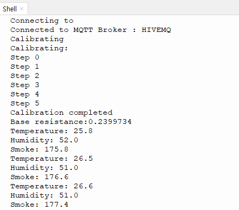Click the 'Step 4' output line
This screenshot has width=239, height=210.
pyautogui.click(x=25, y=94)
